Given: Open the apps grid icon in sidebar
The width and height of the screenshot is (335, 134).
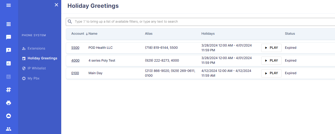Looking at the screenshot, I should coord(9,24).
